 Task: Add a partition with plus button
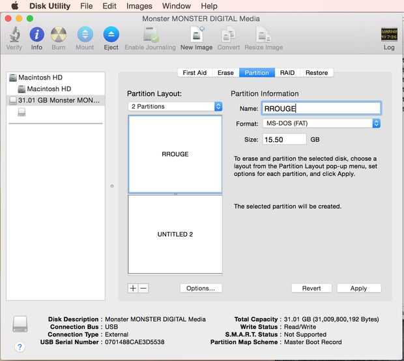point(133,288)
